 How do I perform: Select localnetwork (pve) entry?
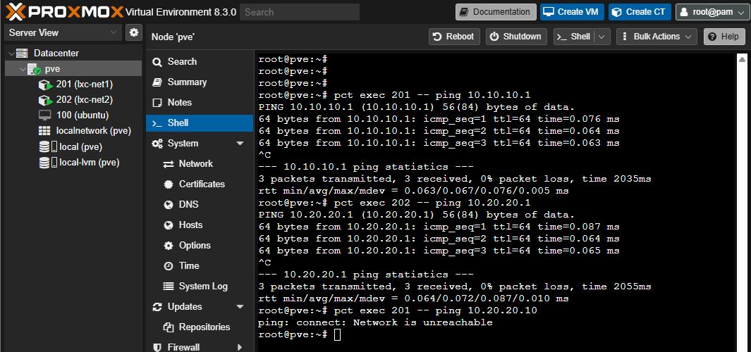pyautogui.click(x=93, y=130)
